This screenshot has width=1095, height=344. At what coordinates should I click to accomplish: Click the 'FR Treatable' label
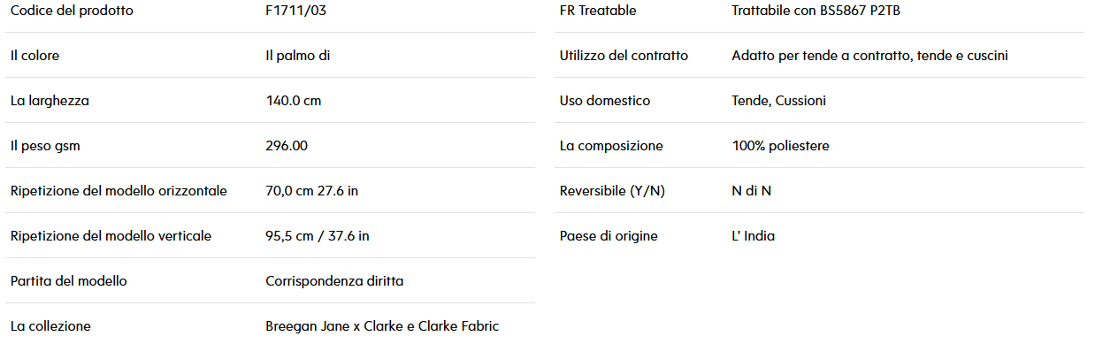point(598,11)
